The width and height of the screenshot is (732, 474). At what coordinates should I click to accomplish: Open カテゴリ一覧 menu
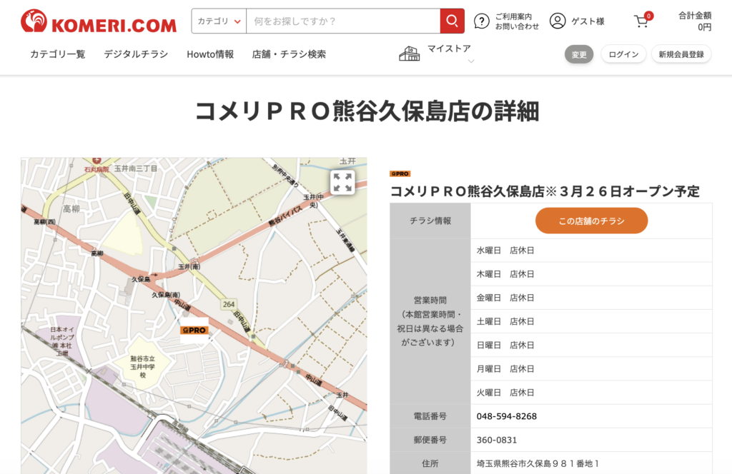click(x=57, y=54)
